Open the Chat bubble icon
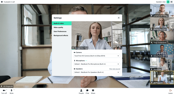 pyautogui.click(x=87, y=90)
